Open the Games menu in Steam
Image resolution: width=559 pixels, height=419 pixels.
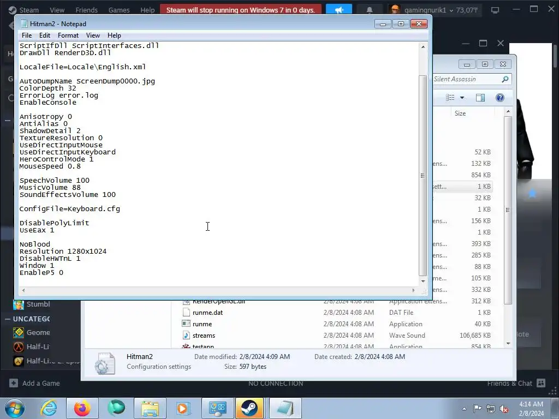tap(118, 10)
